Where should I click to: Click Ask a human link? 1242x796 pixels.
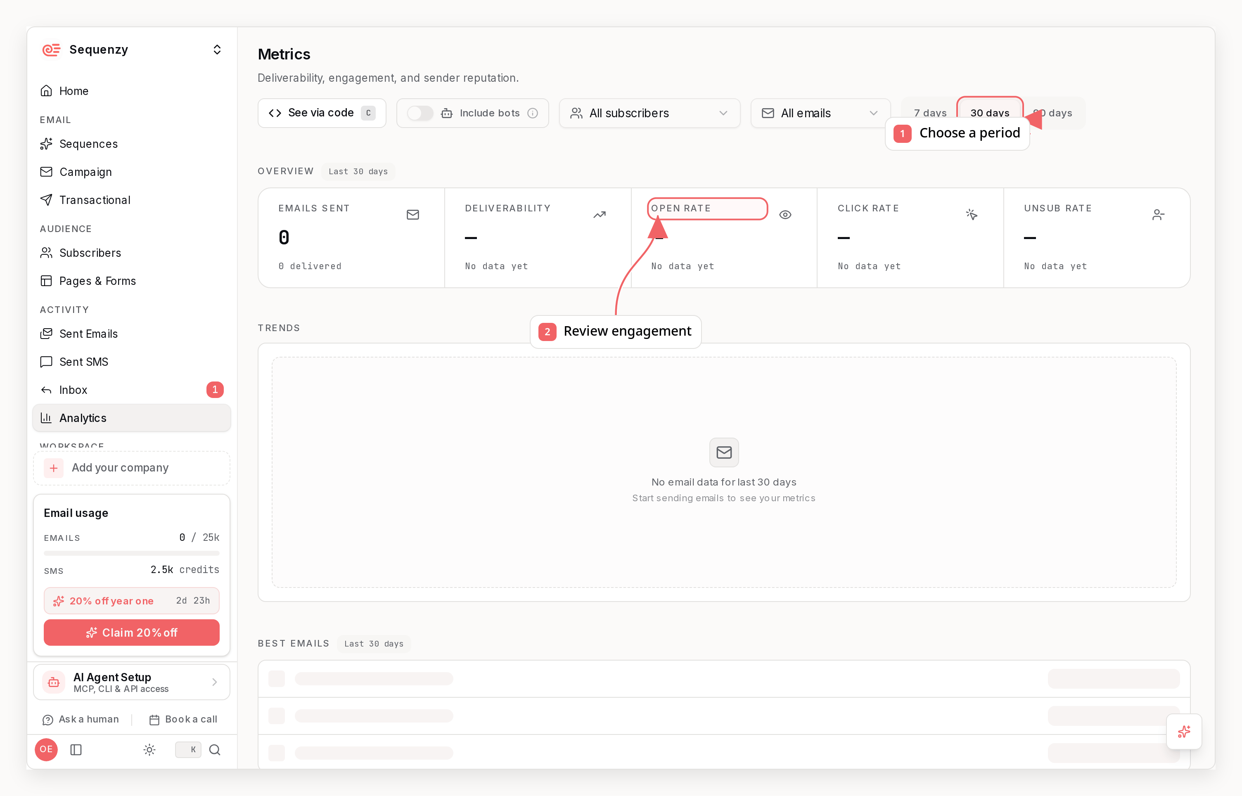point(81,720)
